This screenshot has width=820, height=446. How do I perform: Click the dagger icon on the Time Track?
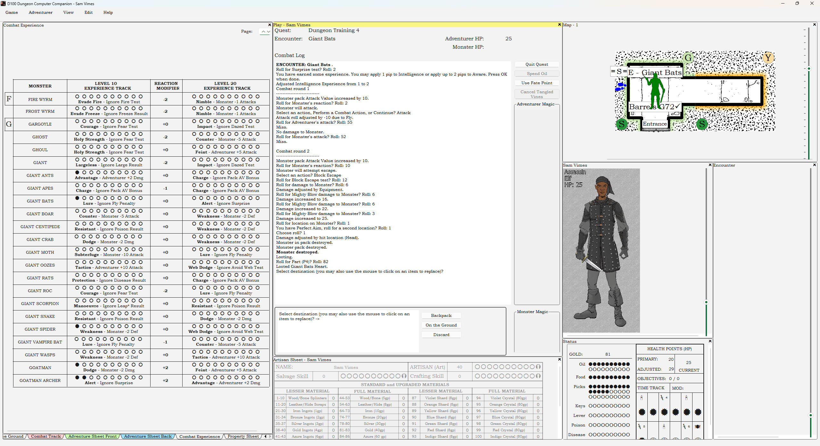pyautogui.click(x=662, y=398)
